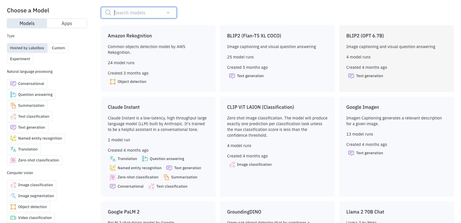This screenshot has width=461, height=223.
Task: Open the BLIP2 (Flan-T5 XL COCO) card
Action: pyautogui.click(x=277, y=59)
